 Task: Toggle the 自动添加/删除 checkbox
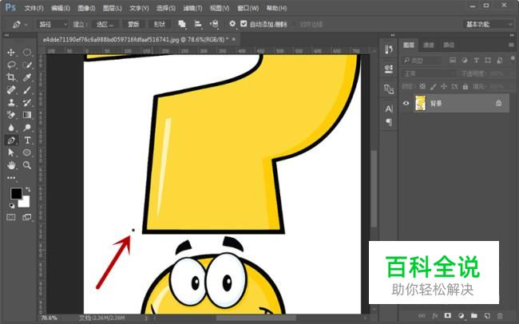244,24
